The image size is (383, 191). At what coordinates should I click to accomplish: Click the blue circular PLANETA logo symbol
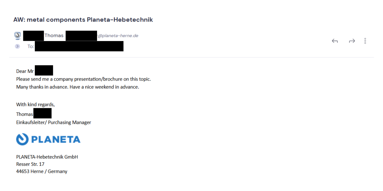point(22,139)
